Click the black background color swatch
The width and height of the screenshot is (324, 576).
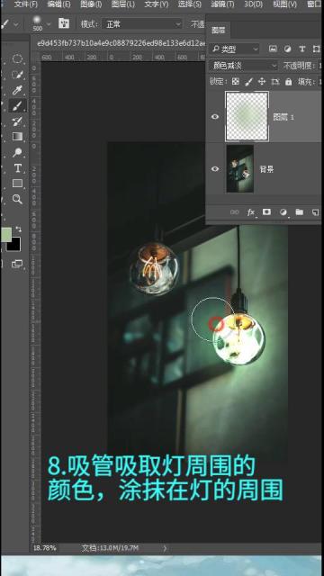(14, 244)
